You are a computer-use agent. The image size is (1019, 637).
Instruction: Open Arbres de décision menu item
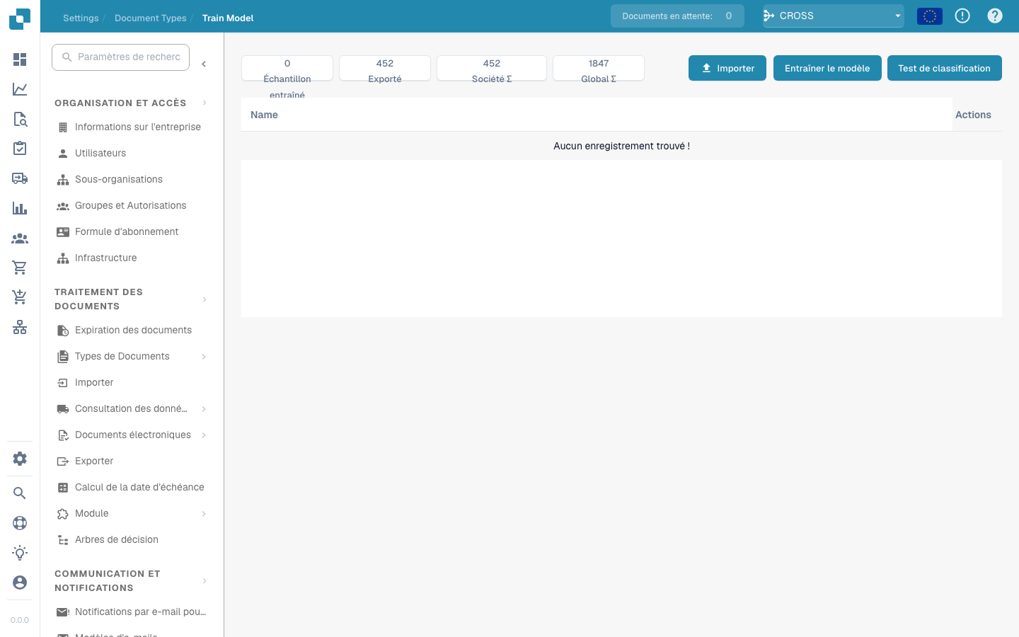point(132,540)
